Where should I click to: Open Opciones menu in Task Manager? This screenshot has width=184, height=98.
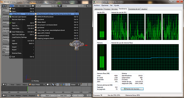pyautogui.click(x=105, y=5)
